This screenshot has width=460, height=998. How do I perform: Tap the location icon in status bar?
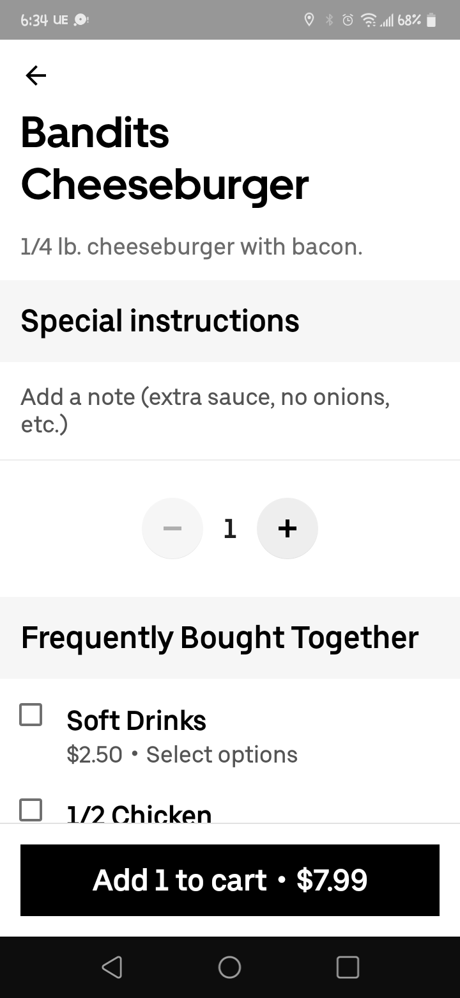(x=309, y=20)
